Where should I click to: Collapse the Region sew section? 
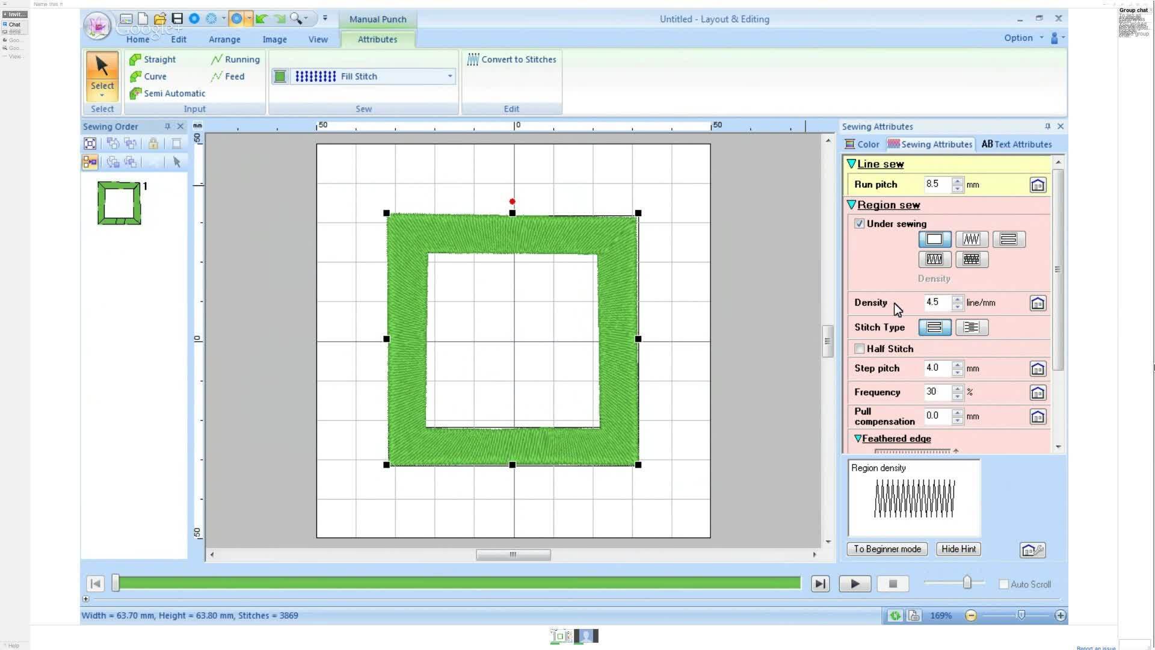point(851,205)
